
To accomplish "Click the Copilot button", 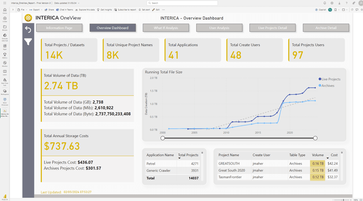I will 321,10.
